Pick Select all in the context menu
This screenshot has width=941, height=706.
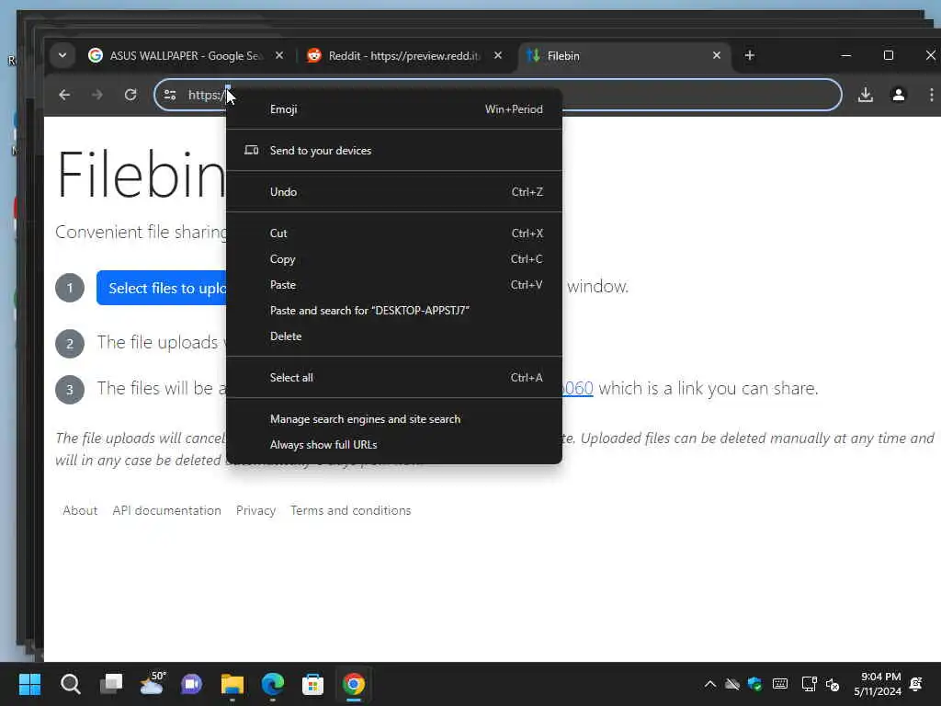394,378
